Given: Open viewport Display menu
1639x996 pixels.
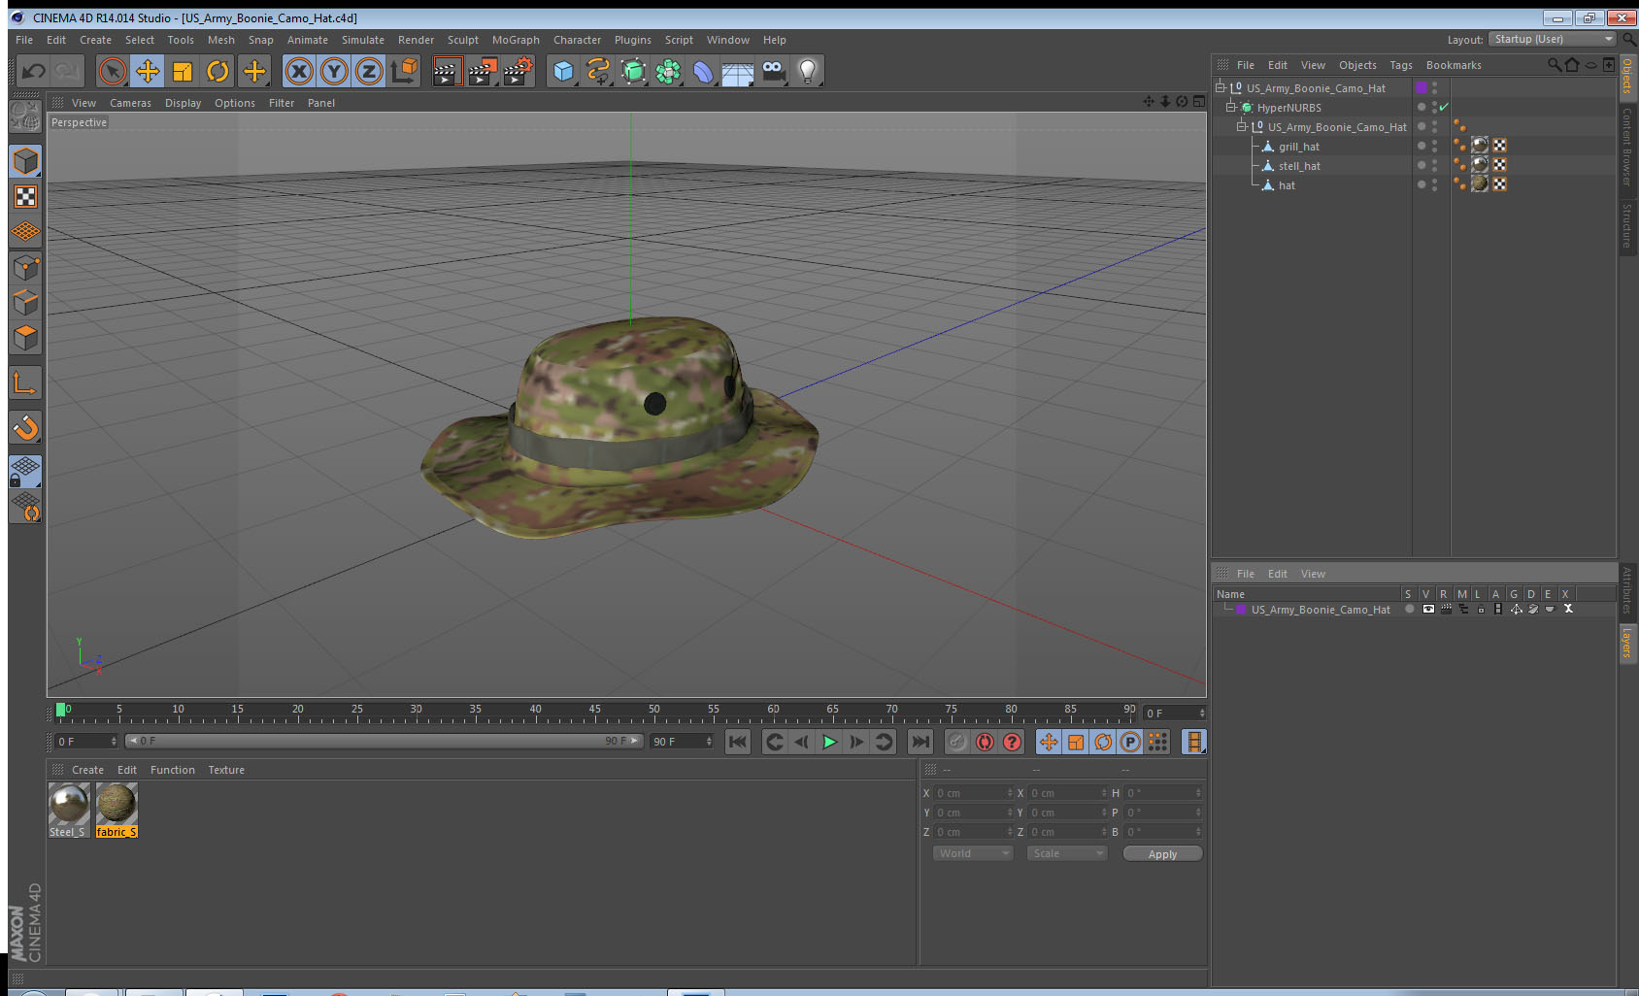Looking at the screenshot, I should [183, 103].
